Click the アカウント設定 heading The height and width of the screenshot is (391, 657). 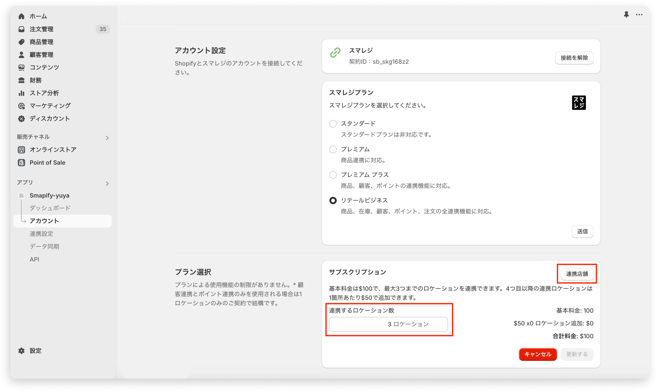(200, 50)
